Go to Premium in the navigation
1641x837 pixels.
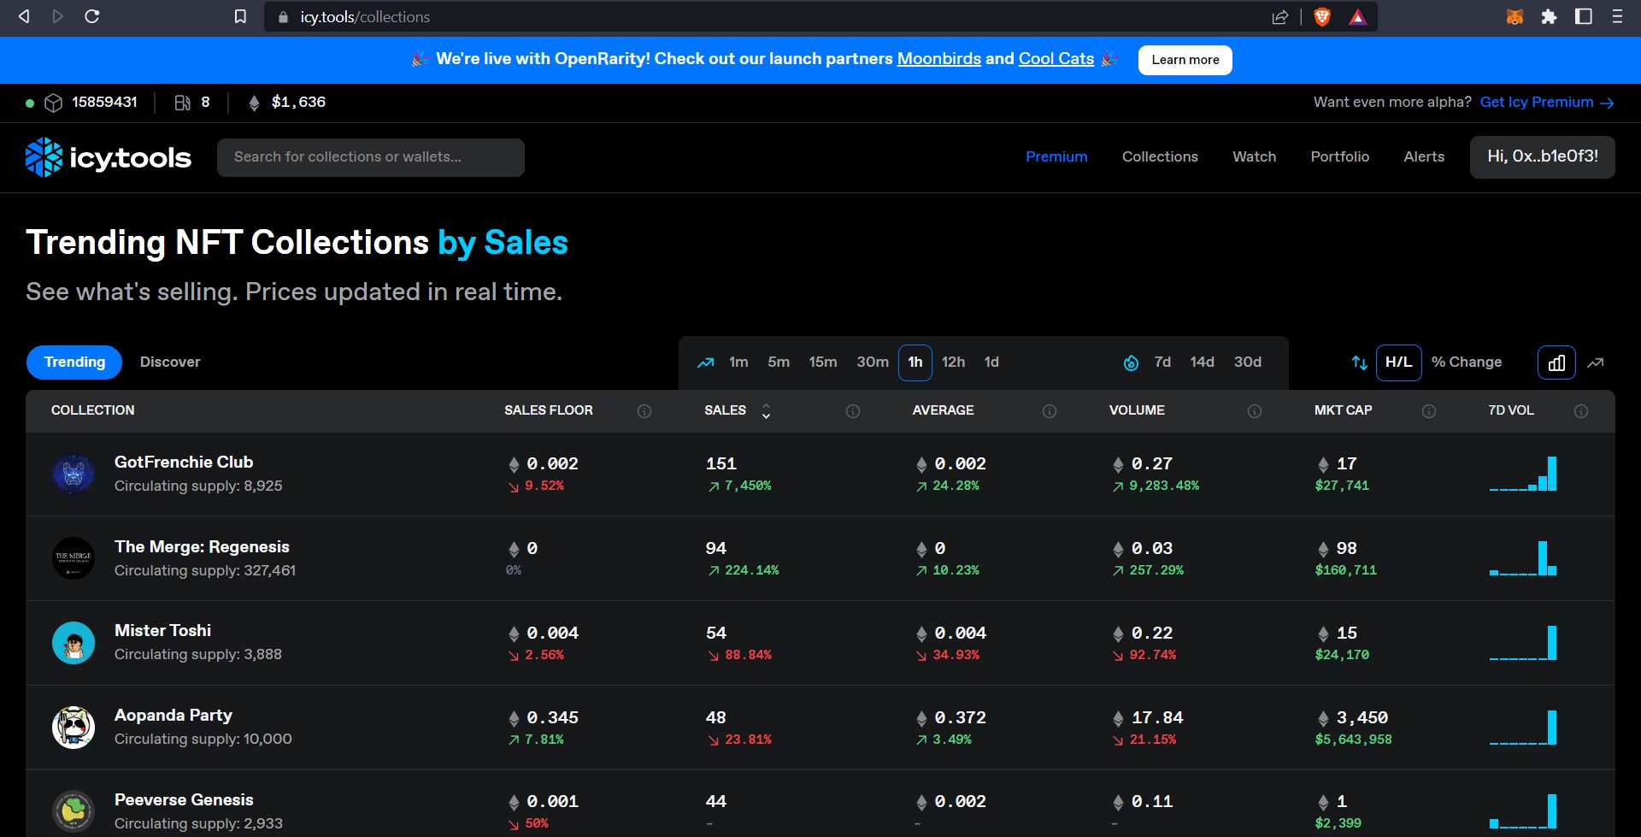[1056, 157]
